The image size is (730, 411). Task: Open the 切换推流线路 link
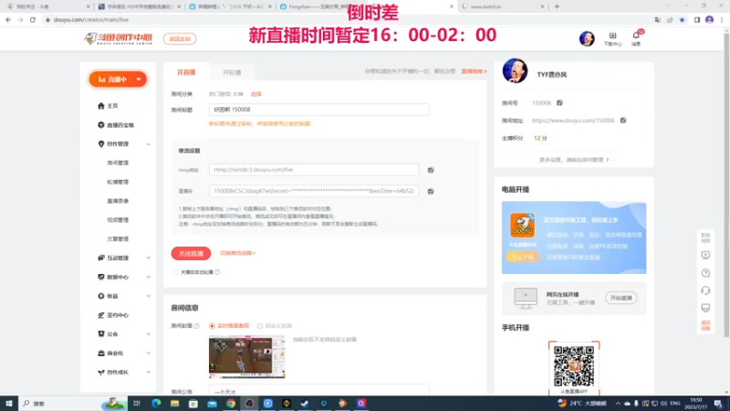tap(237, 253)
